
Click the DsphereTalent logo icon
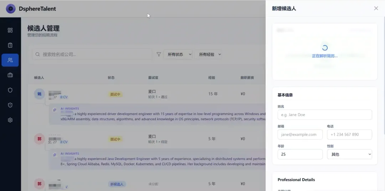tap(11, 9)
